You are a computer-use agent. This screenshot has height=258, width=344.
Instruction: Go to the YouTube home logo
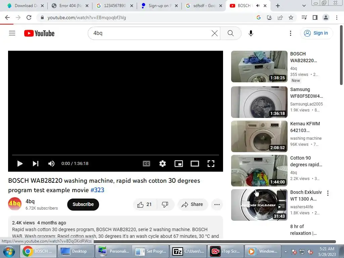pyautogui.click(x=39, y=33)
